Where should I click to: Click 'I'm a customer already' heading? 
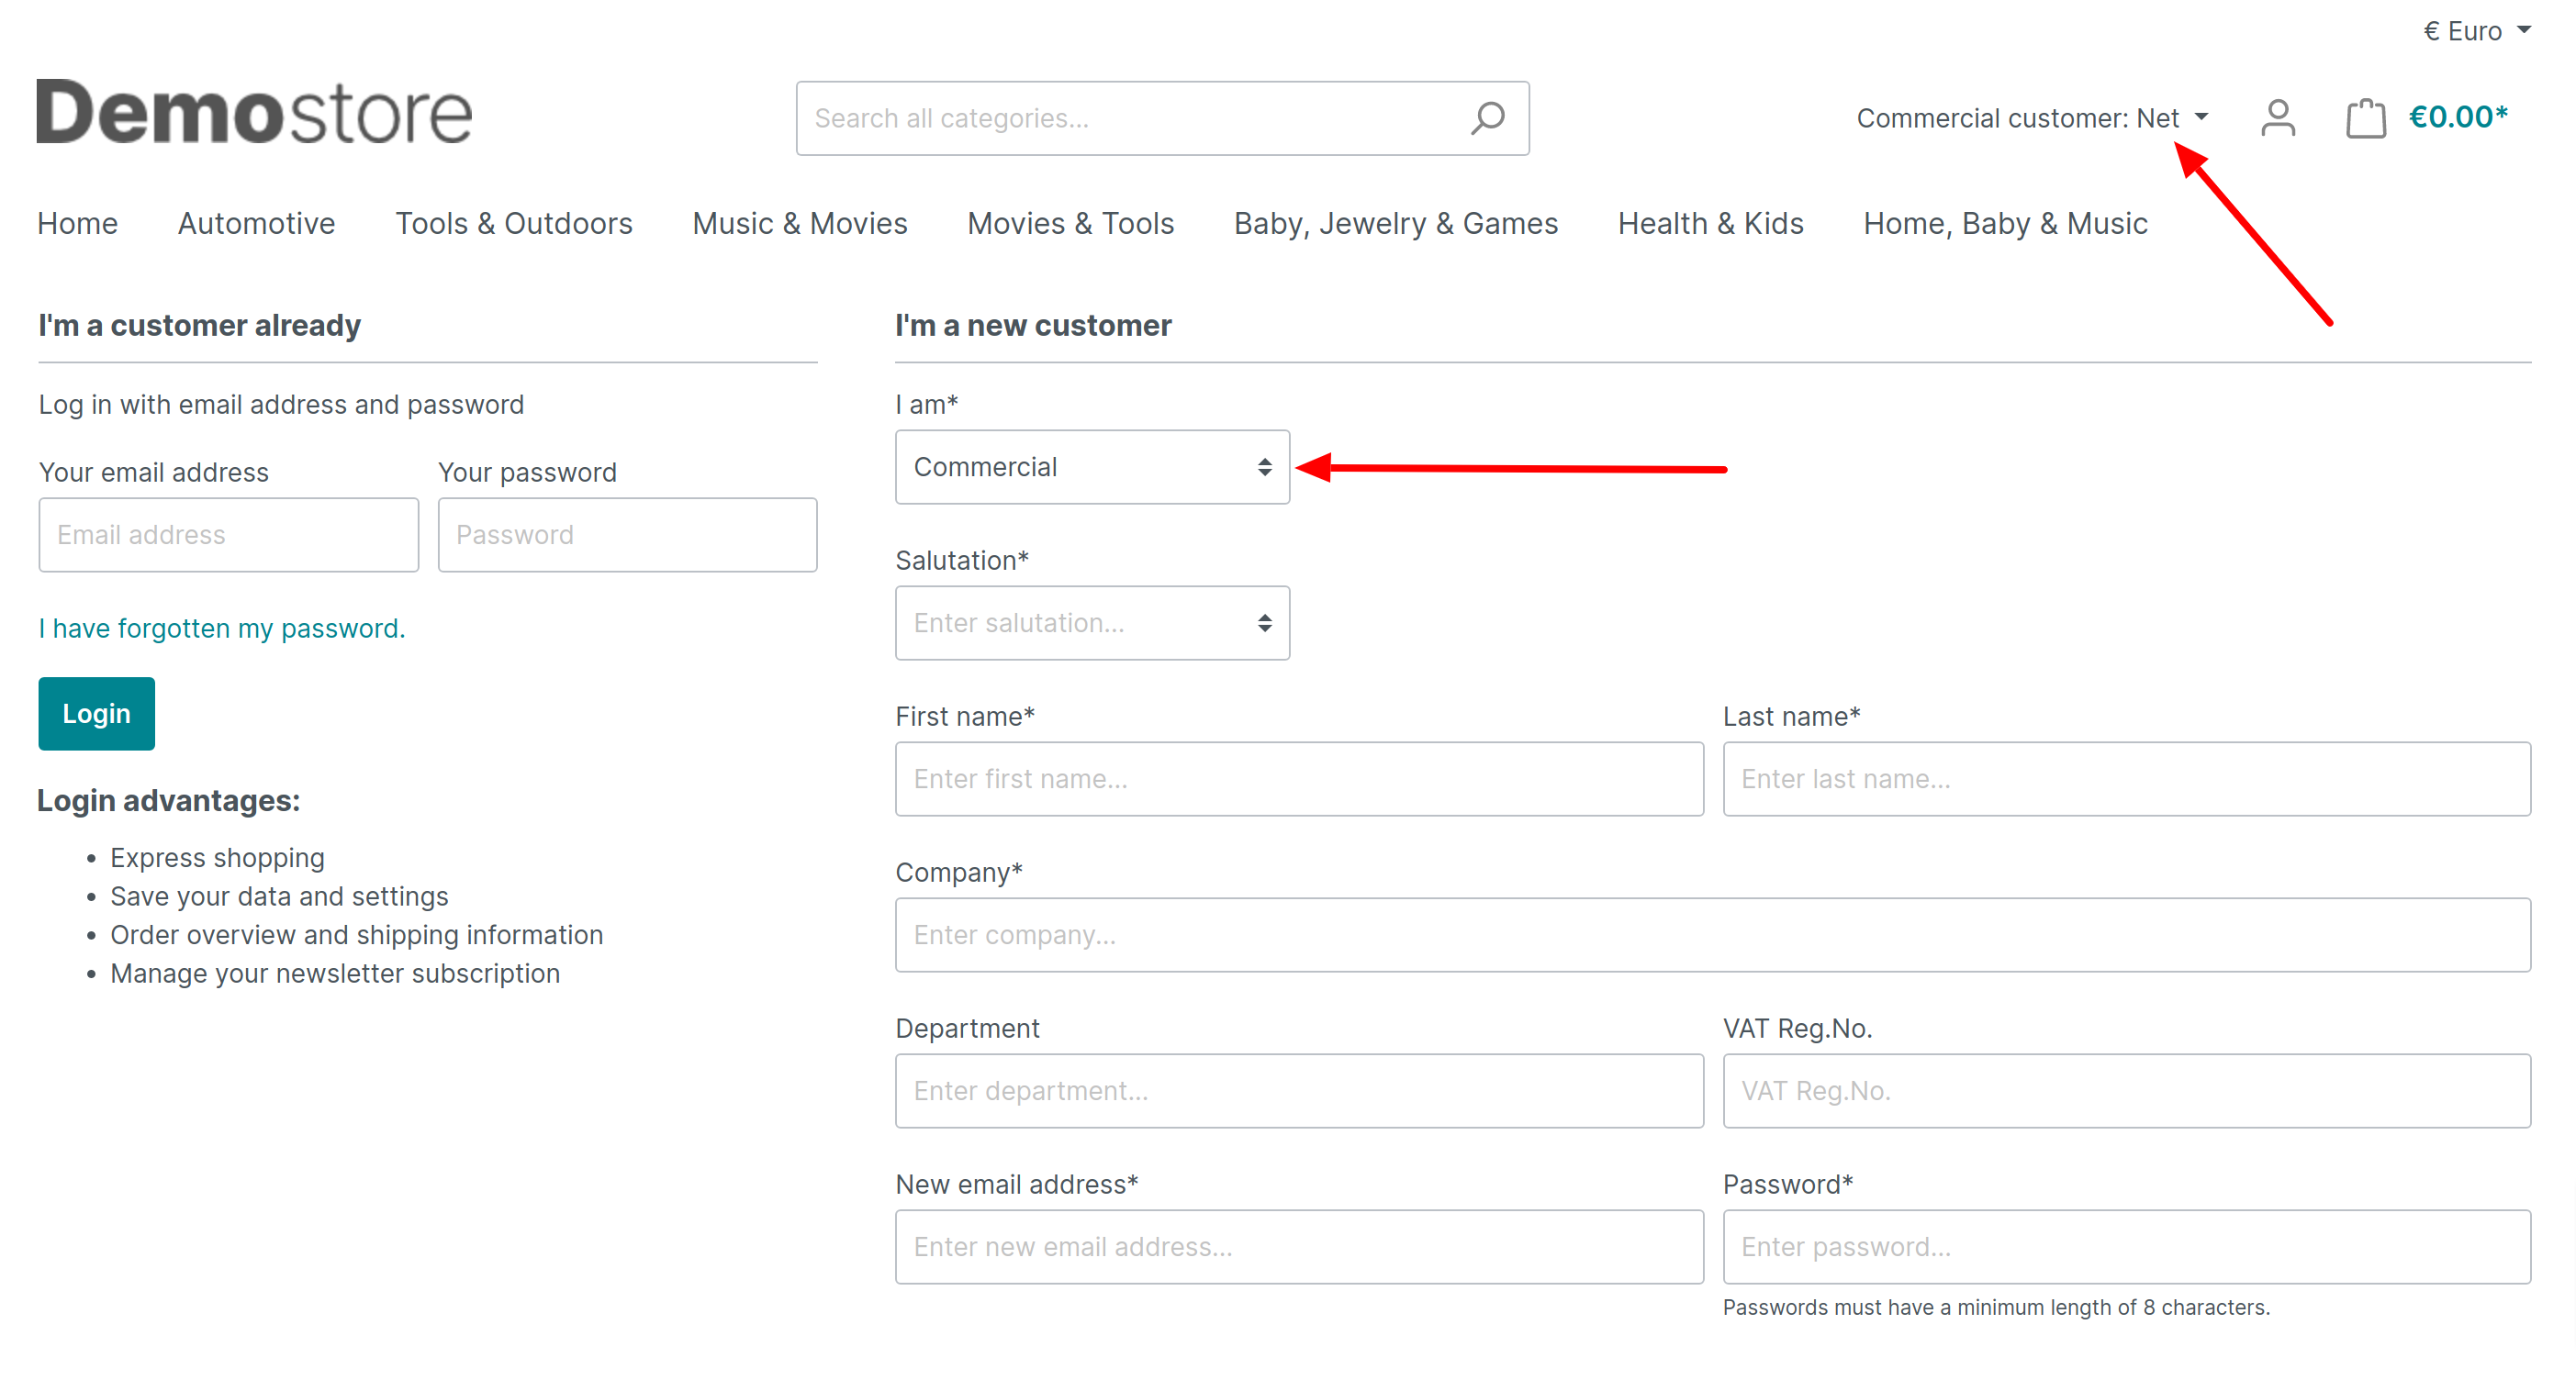tap(199, 325)
